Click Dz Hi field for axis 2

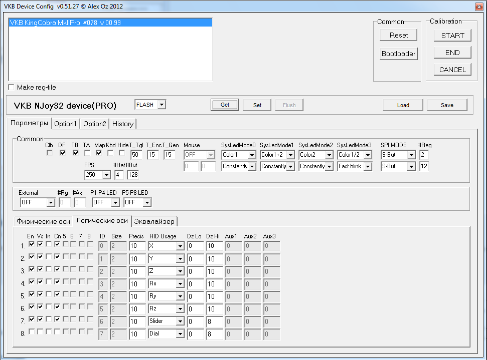click(215, 259)
